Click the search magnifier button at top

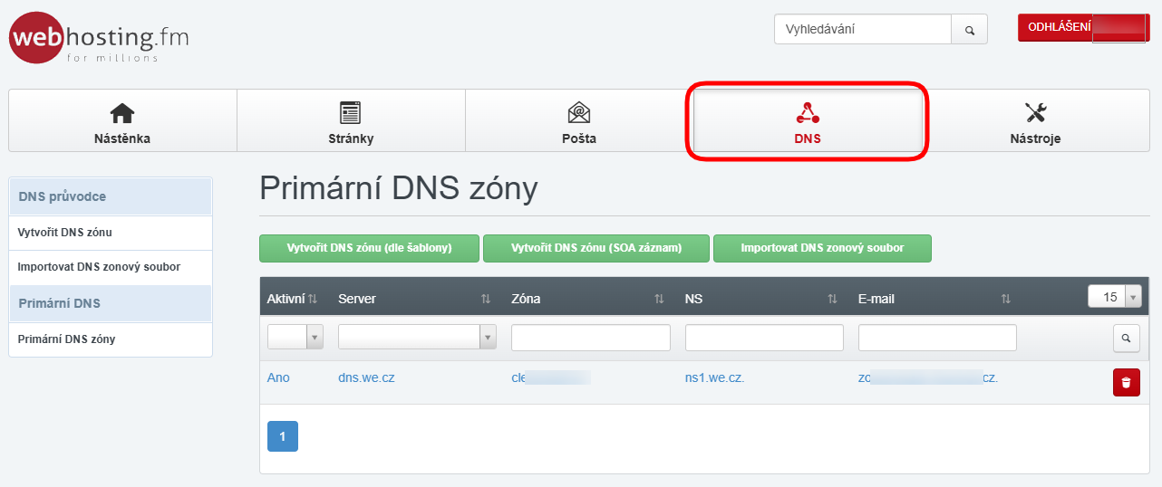coord(969,30)
